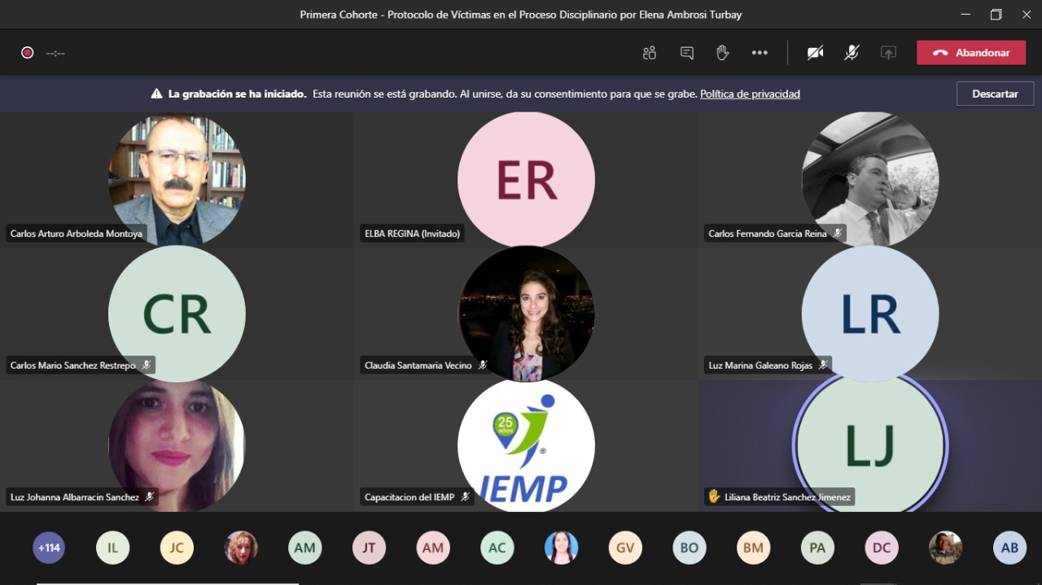Click the share screen icon
The height and width of the screenshot is (585, 1042).
coord(888,53)
